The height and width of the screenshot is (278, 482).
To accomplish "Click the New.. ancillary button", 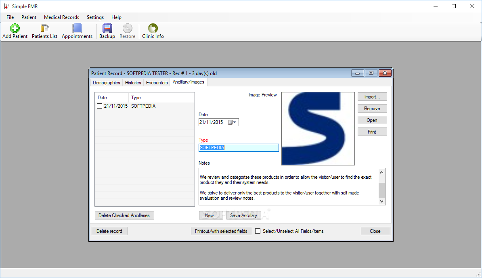I will click(211, 215).
